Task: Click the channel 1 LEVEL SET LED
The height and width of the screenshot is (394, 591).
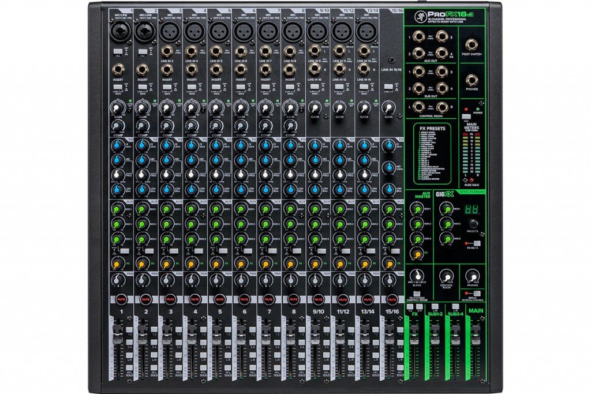Action: (129, 101)
